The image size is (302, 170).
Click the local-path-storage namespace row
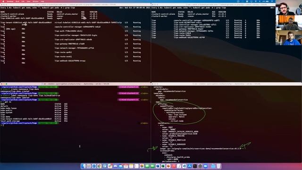point(34,121)
